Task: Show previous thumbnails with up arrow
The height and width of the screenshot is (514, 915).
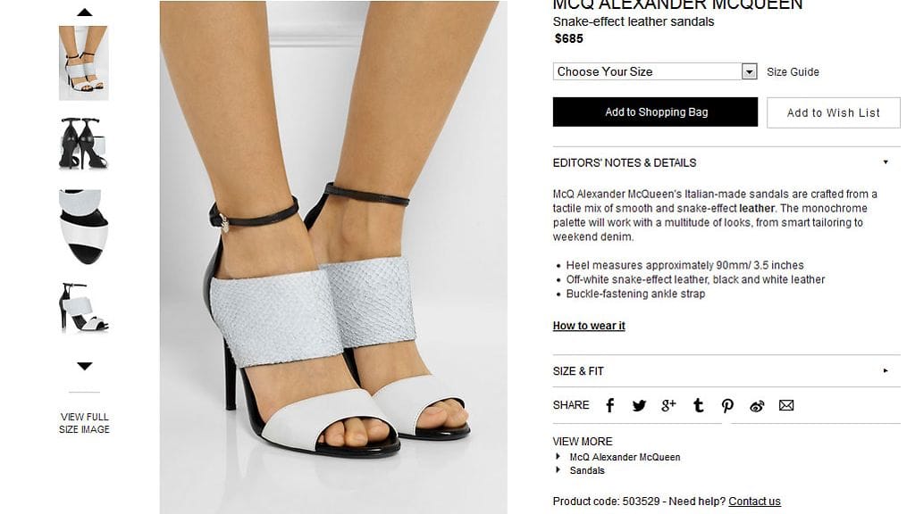Action: 85,12
